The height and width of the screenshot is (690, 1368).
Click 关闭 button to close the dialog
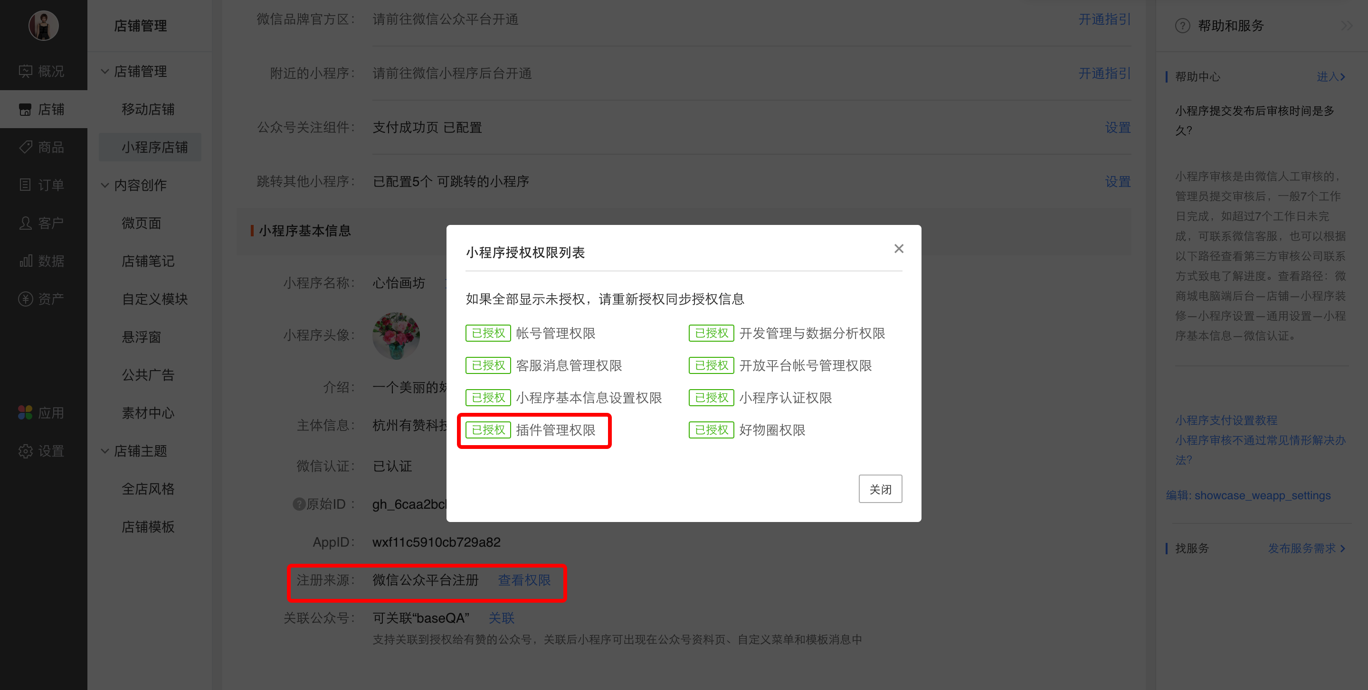click(880, 488)
